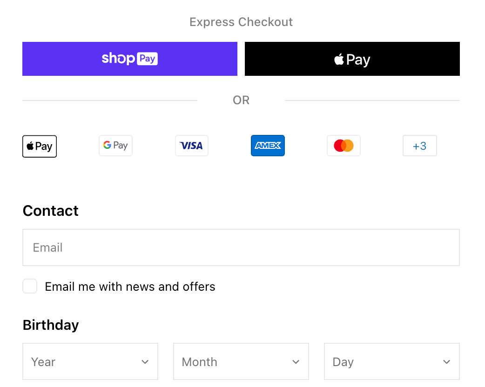Checkout with the Shop Pay express button
The image size is (485, 387).
coord(130,59)
